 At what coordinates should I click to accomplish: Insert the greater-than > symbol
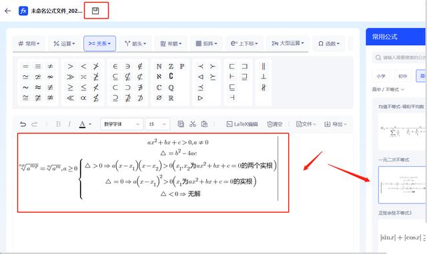(x=70, y=66)
